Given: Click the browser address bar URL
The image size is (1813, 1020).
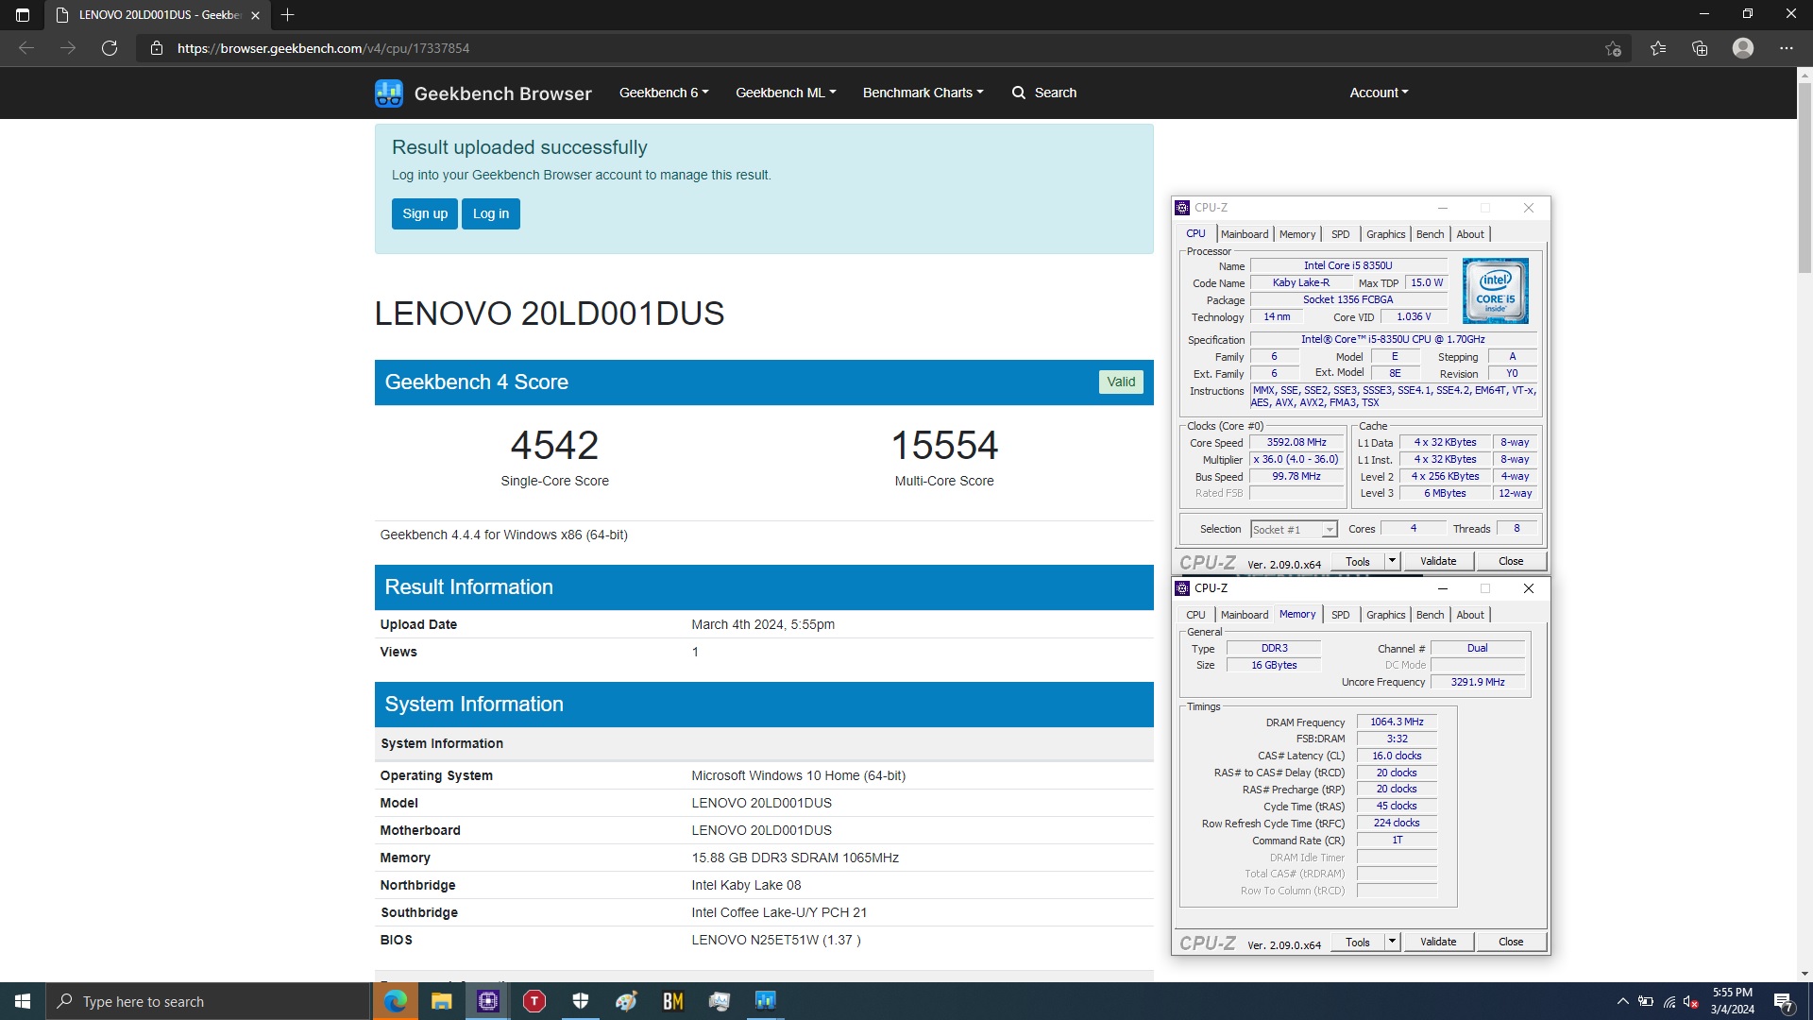Looking at the screenshot, I should pyautogui.click(x=323, y=48).
